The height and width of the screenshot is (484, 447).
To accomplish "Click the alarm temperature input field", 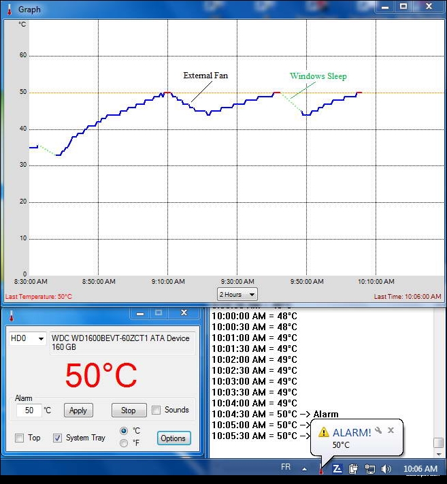I will tap(29, 410).
